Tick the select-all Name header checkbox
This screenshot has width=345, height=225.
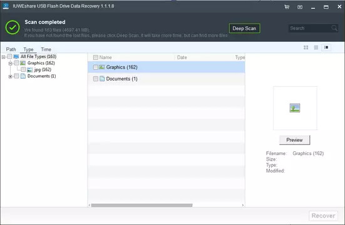[x=96, y=57]
